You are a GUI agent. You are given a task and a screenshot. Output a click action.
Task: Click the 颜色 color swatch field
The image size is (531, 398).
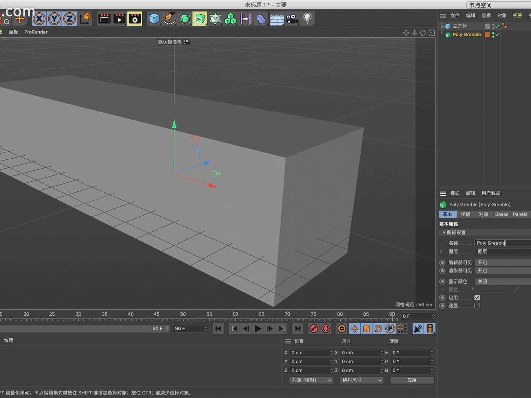[492, 289]
